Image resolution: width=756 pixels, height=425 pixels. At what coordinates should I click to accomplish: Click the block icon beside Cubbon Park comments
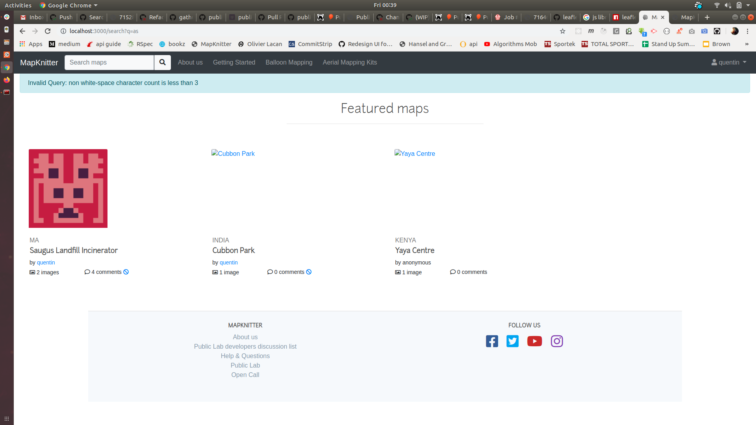[x=309, y=272]
